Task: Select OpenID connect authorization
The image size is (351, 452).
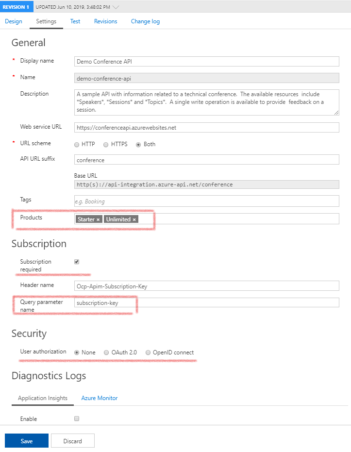Action: 148,352
